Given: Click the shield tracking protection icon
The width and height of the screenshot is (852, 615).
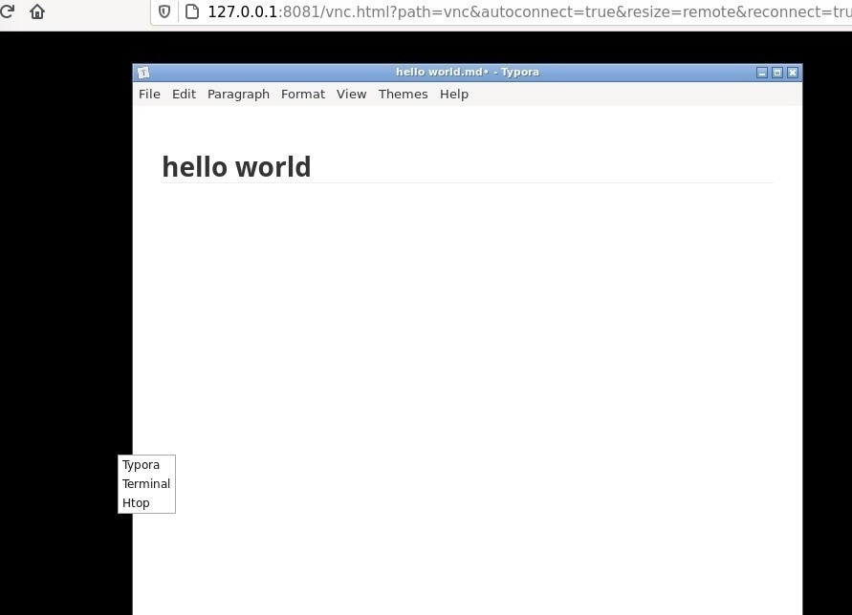Looking at the screenshot, I should (164, 11).
